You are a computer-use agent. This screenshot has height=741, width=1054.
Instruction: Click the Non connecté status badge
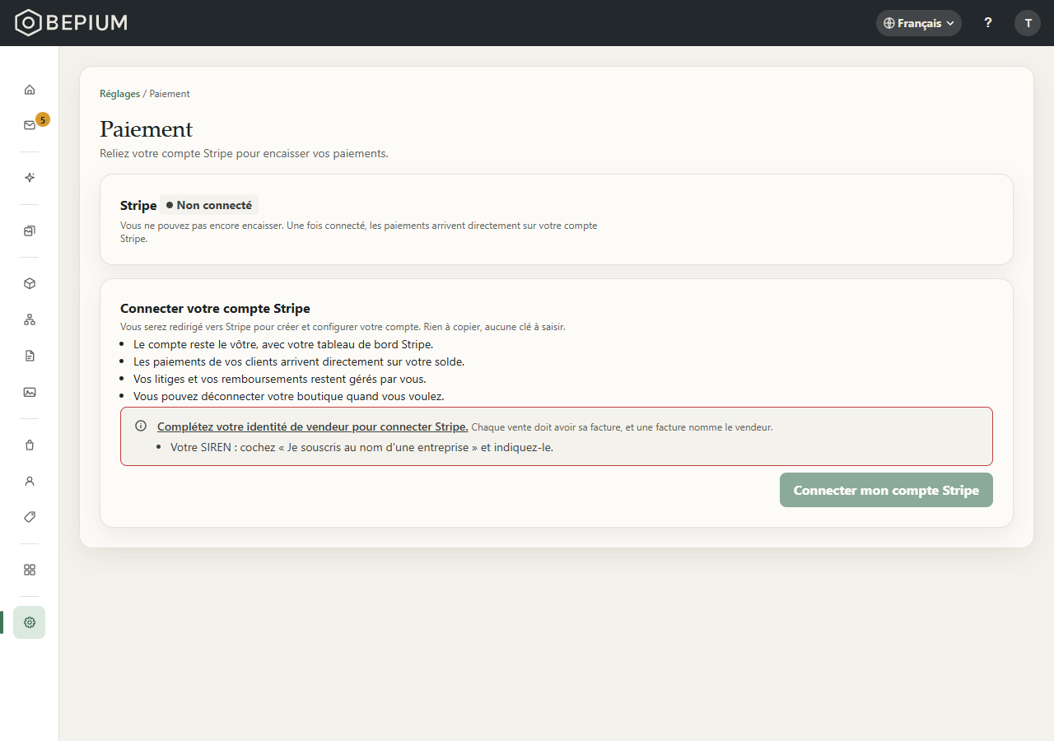tap(209, 205)
